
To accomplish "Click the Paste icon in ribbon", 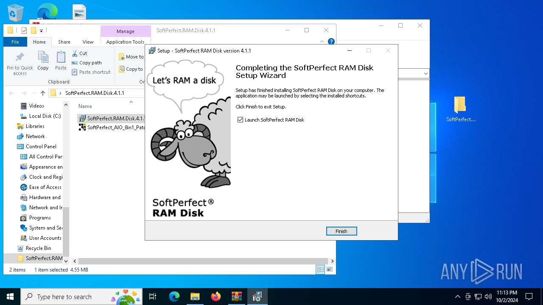I will 61,61.
